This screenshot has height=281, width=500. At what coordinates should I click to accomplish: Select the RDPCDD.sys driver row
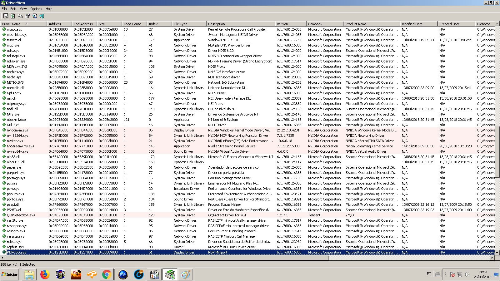[x=247, y=252]
